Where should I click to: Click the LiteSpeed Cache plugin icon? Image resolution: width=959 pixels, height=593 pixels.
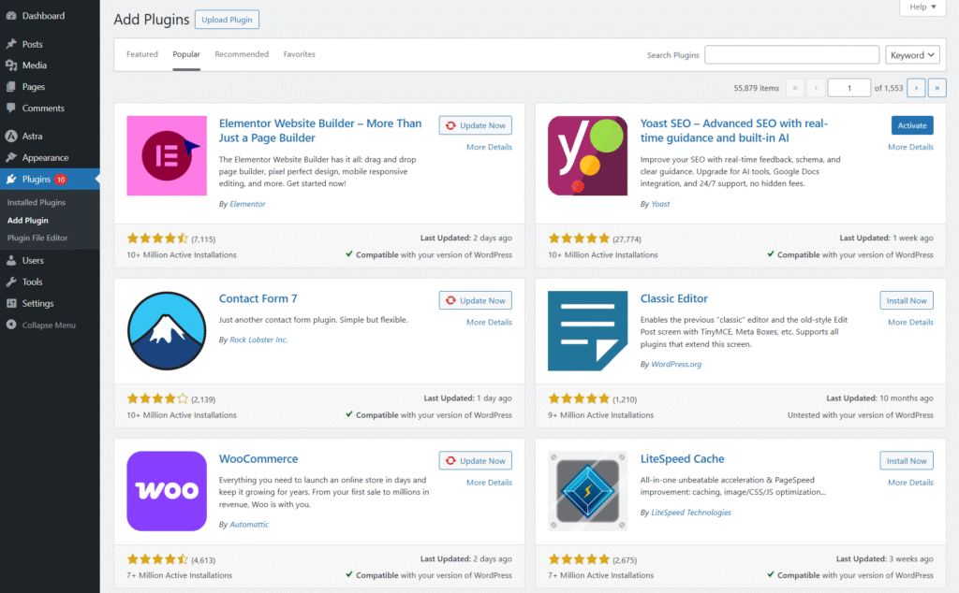[x=587, y=491]
